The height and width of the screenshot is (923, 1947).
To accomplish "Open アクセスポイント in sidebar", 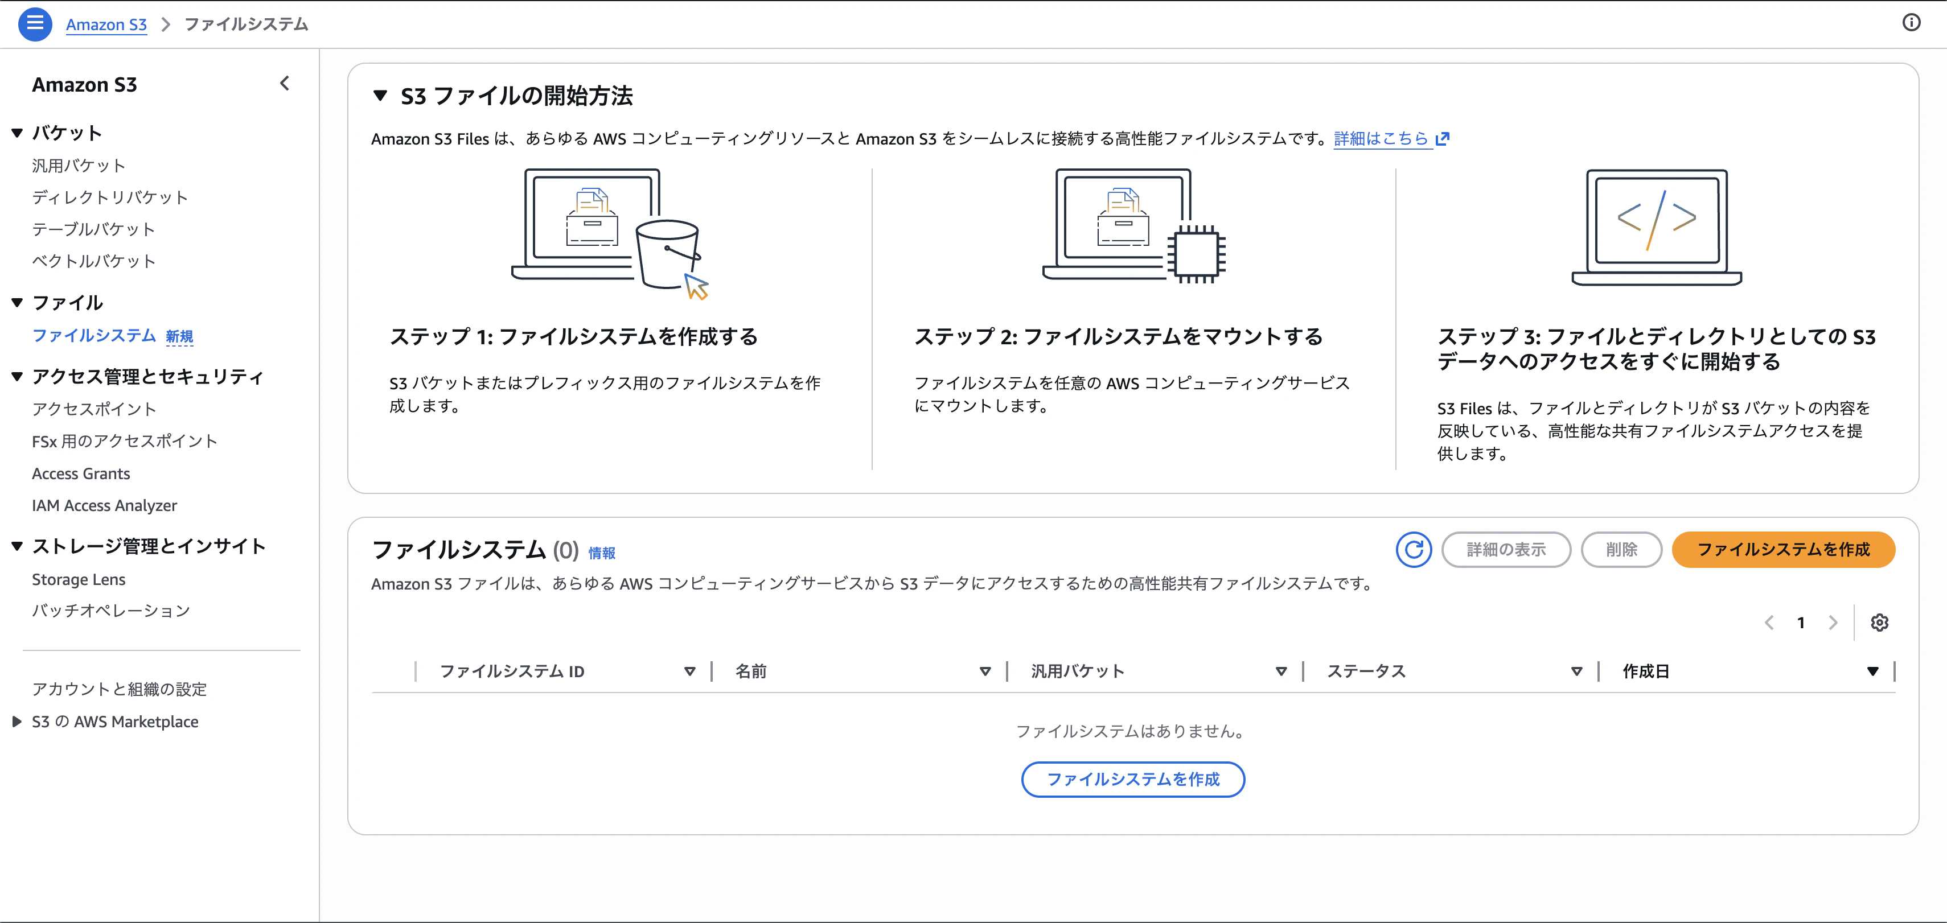I will pos(94,409).
